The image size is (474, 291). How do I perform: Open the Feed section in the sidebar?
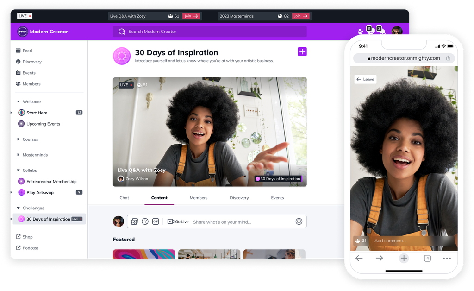click(x=25, y=51)
